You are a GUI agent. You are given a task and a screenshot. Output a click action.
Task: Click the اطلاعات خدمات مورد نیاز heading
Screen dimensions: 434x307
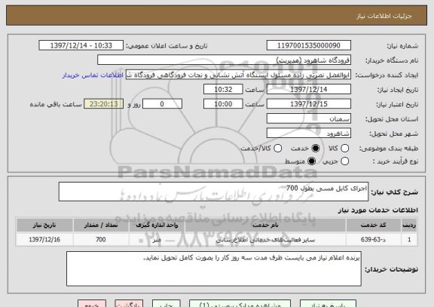click(377, 210)
